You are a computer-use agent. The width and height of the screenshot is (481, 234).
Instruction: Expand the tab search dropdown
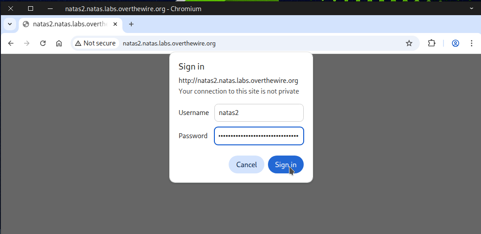point(9,24)
